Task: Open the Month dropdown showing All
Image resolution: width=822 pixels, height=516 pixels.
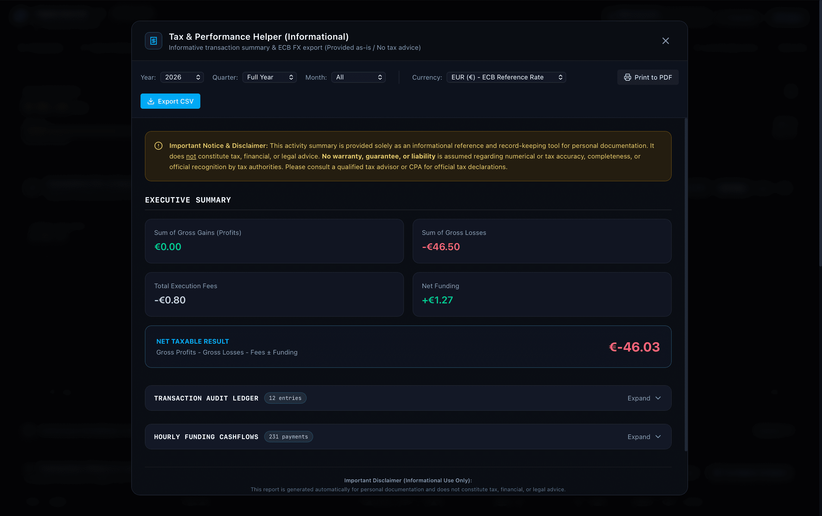Action: click(x=358, y=77)
